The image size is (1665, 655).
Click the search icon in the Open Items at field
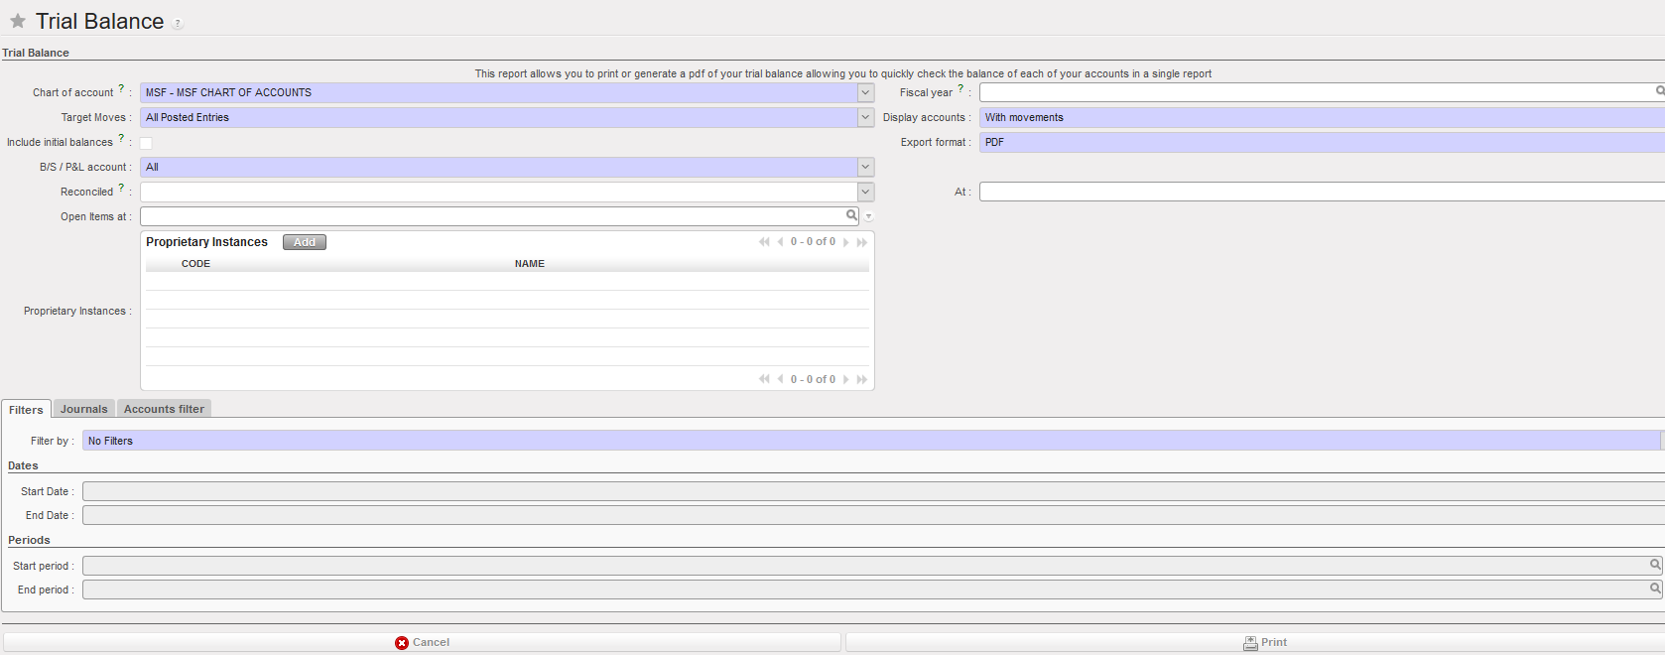(x=851, y=215)
